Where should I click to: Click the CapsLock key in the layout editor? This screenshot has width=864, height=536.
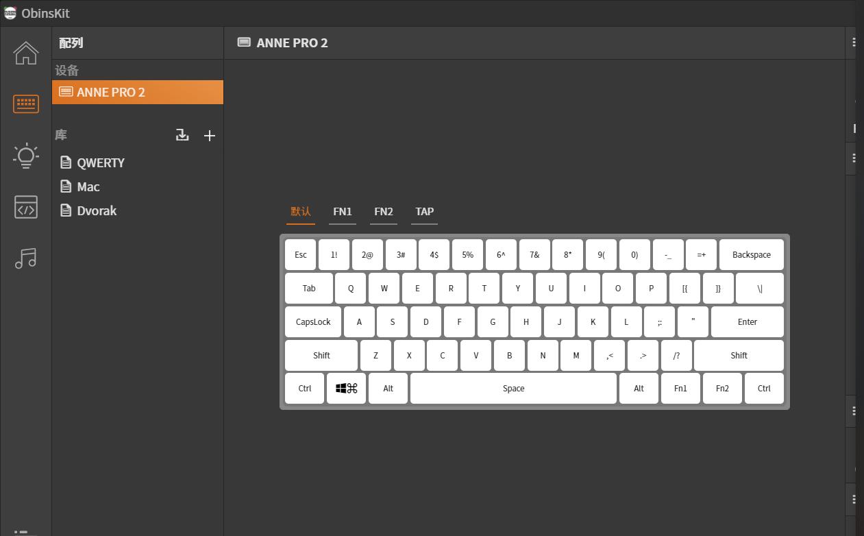312,321
